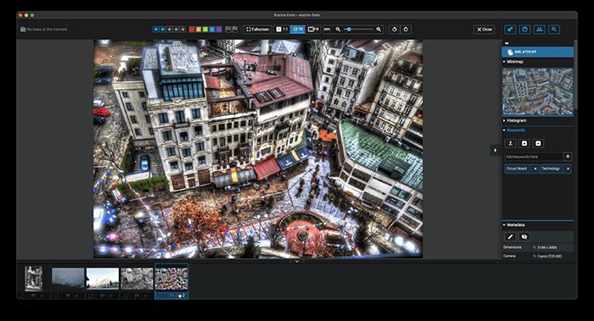Switch to 1:1 zoom view
The image size is (594, 321).
(282, 30)
